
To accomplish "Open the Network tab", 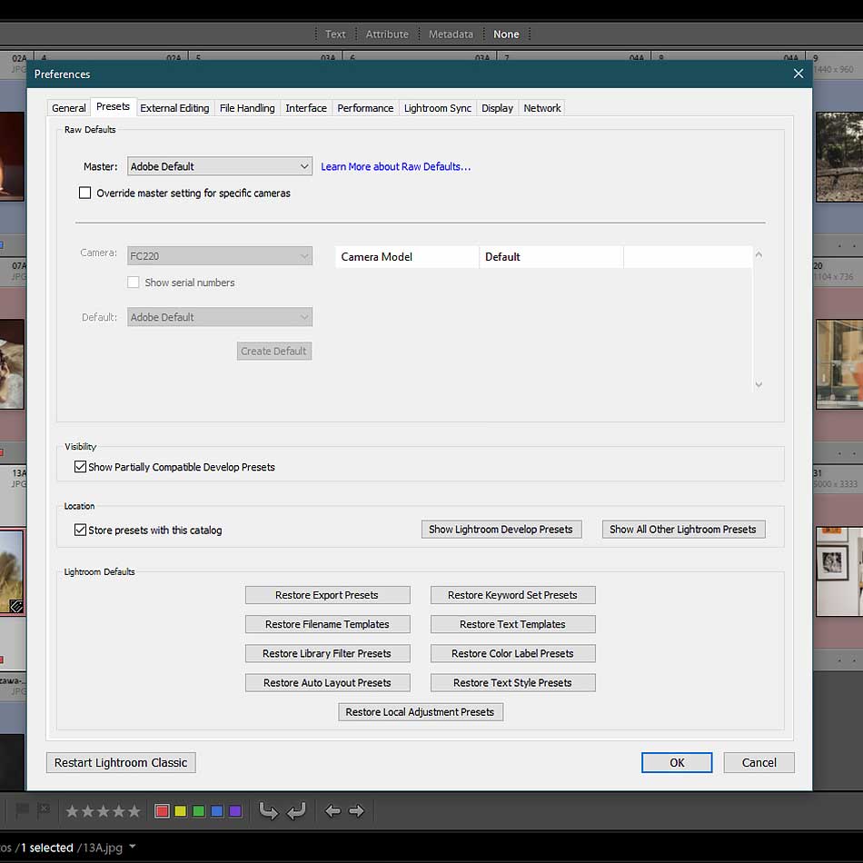I will pos(542,108).
